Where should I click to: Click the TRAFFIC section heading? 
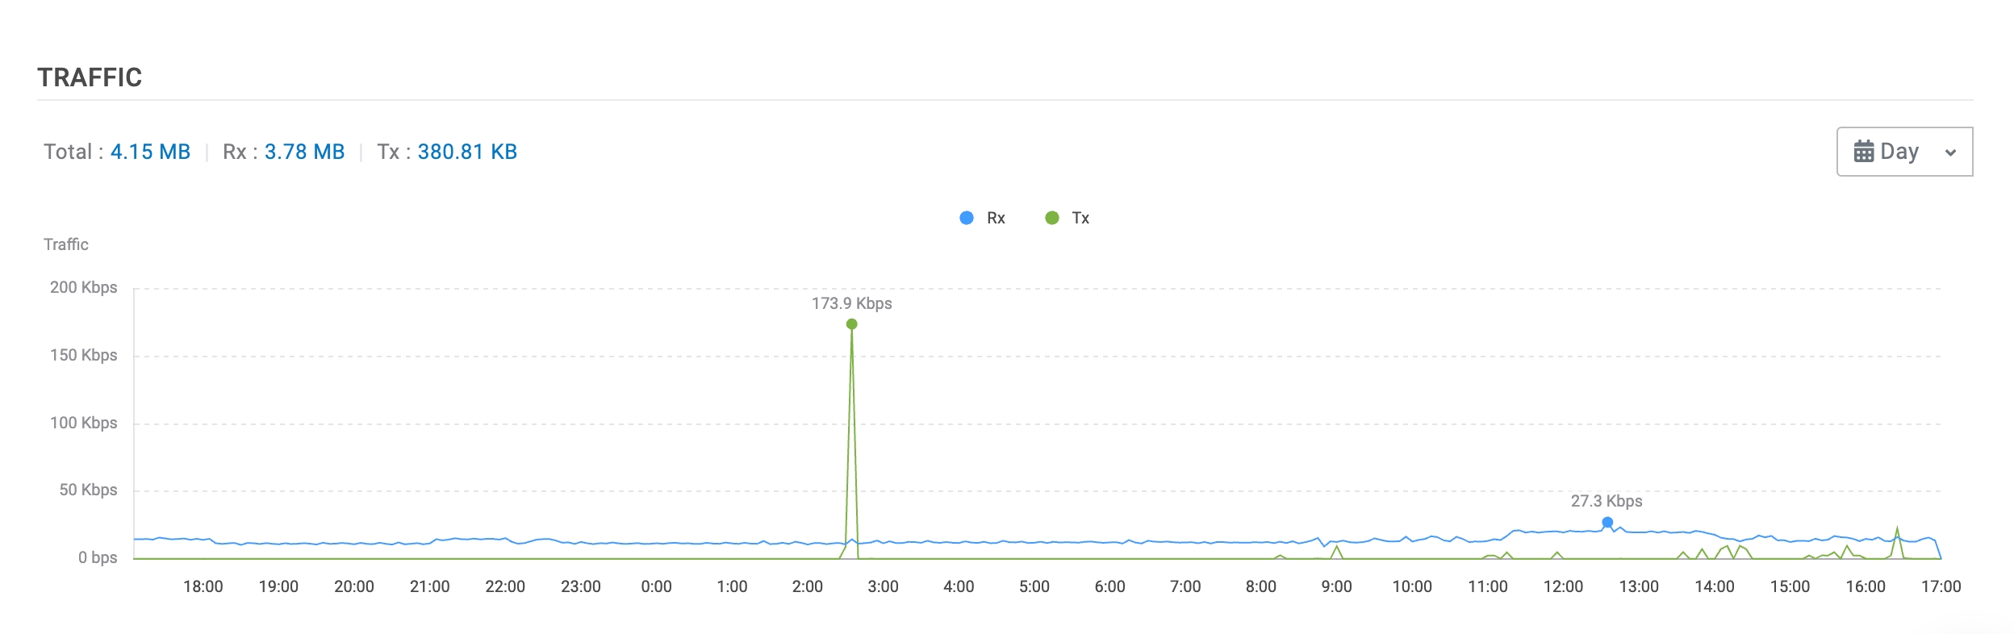click(x=90, y=77)
